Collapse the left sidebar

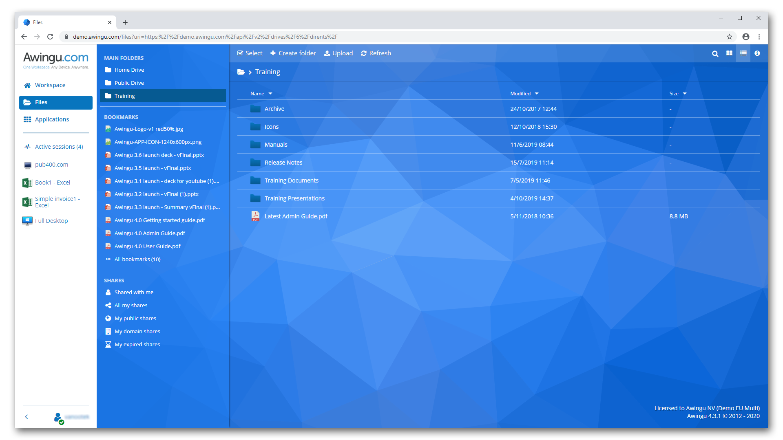[x=27, y=416]
